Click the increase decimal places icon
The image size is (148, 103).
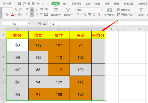click(94, 15)
